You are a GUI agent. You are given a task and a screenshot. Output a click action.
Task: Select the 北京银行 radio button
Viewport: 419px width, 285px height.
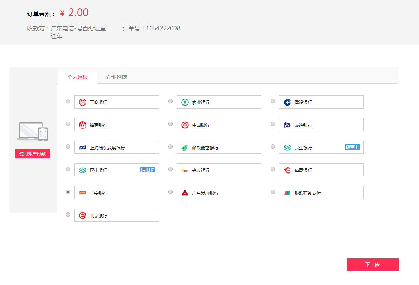click(68, 214)
